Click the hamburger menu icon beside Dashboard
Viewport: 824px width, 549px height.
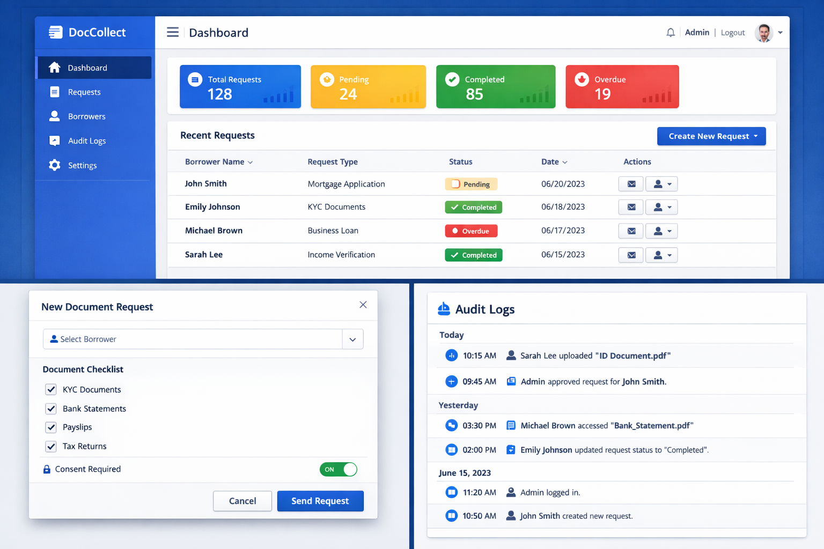click(172, 32)
